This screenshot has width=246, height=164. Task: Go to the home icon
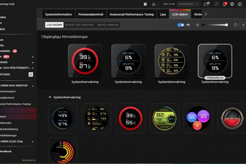[153, 4]
